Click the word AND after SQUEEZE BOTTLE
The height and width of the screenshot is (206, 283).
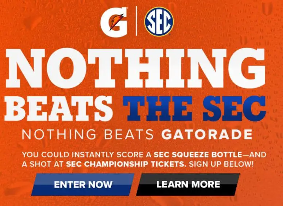pos(258,155)
